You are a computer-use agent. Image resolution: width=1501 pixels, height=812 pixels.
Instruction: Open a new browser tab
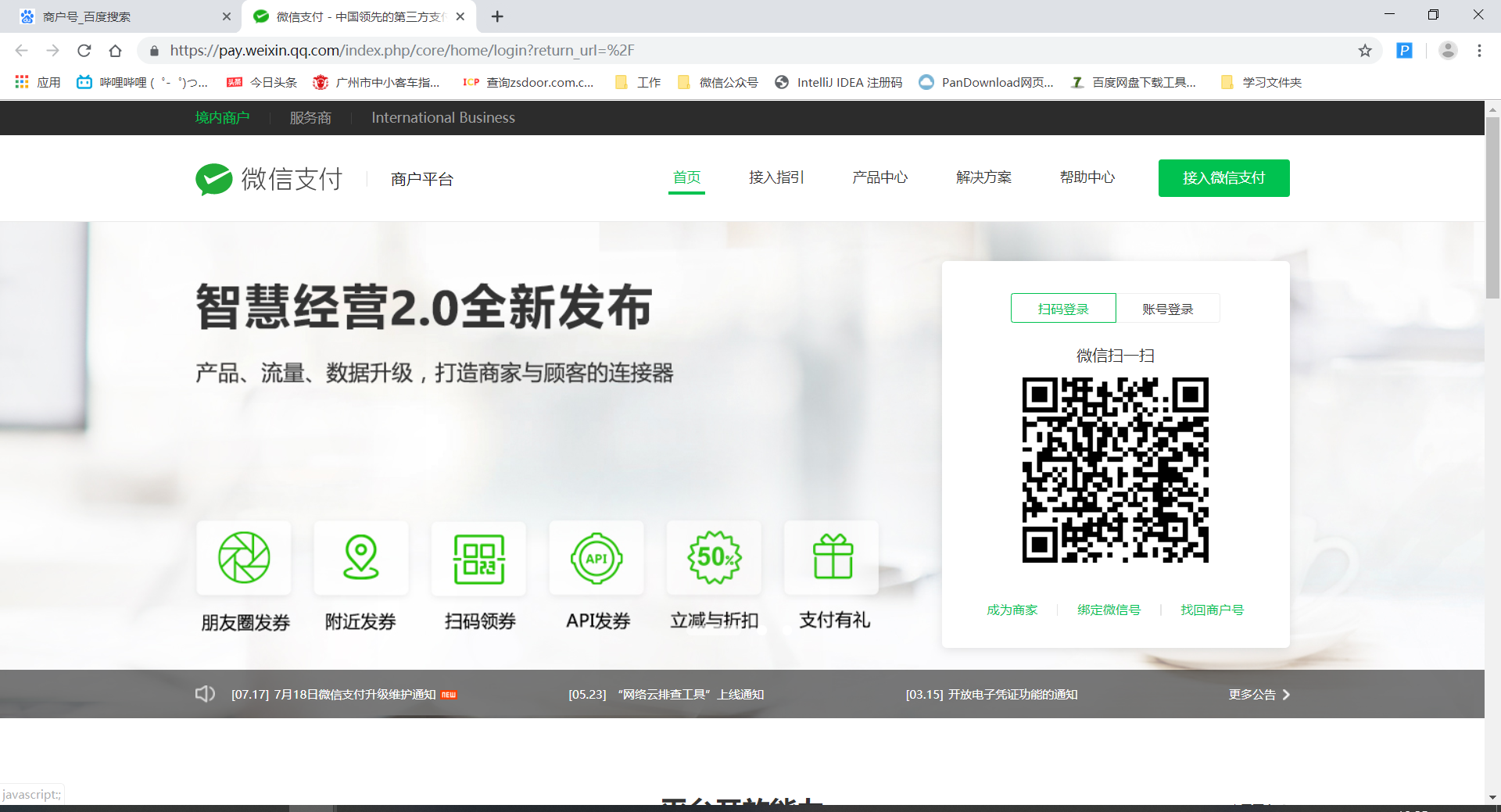click(497, 16)
